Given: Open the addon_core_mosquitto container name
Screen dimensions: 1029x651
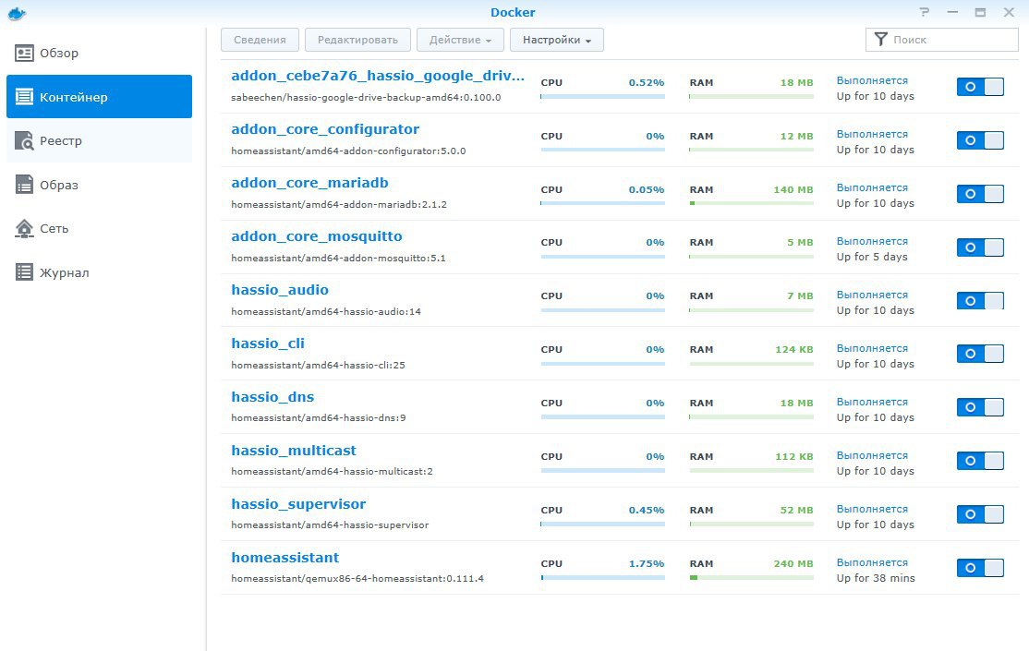Looking at the screenshot, I should tap(316, 236).
